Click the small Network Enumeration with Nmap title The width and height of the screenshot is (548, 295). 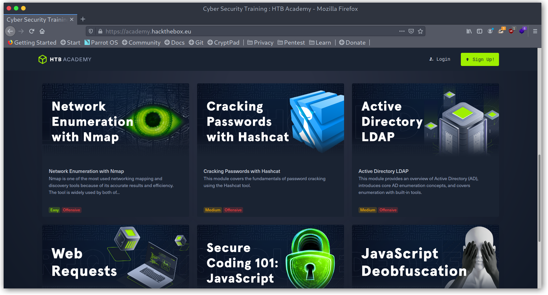click(86, 171)
